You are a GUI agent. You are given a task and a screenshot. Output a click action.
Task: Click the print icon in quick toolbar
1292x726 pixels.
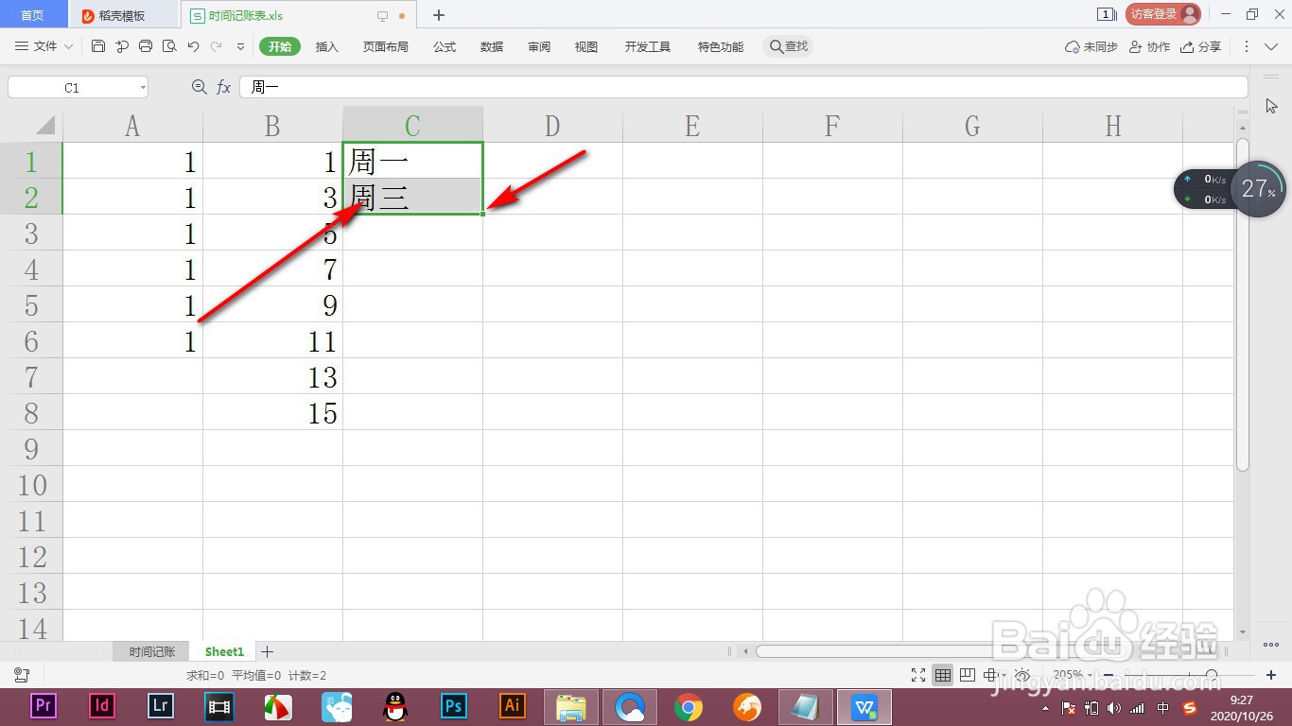point(146,46)
